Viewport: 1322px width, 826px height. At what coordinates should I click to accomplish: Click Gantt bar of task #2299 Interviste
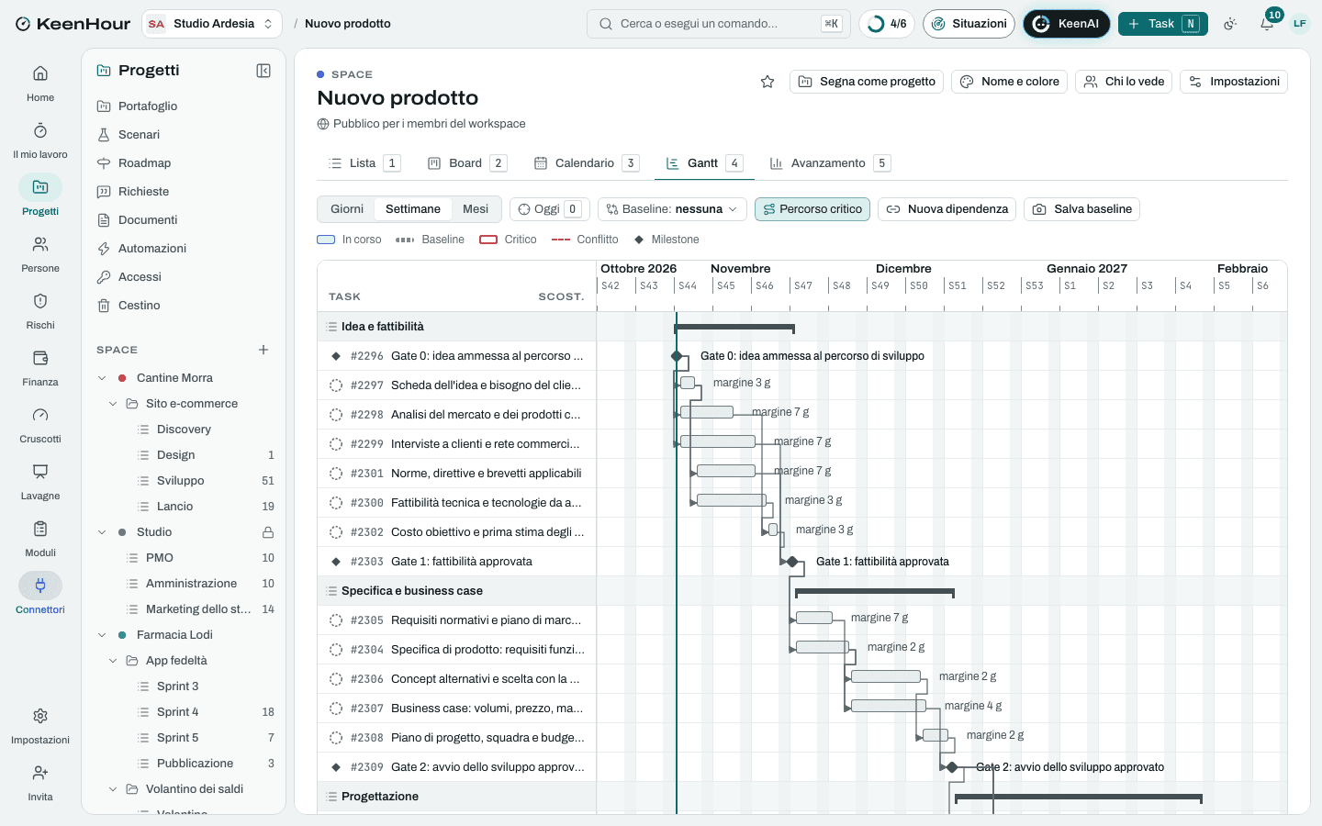pos(718,441)
